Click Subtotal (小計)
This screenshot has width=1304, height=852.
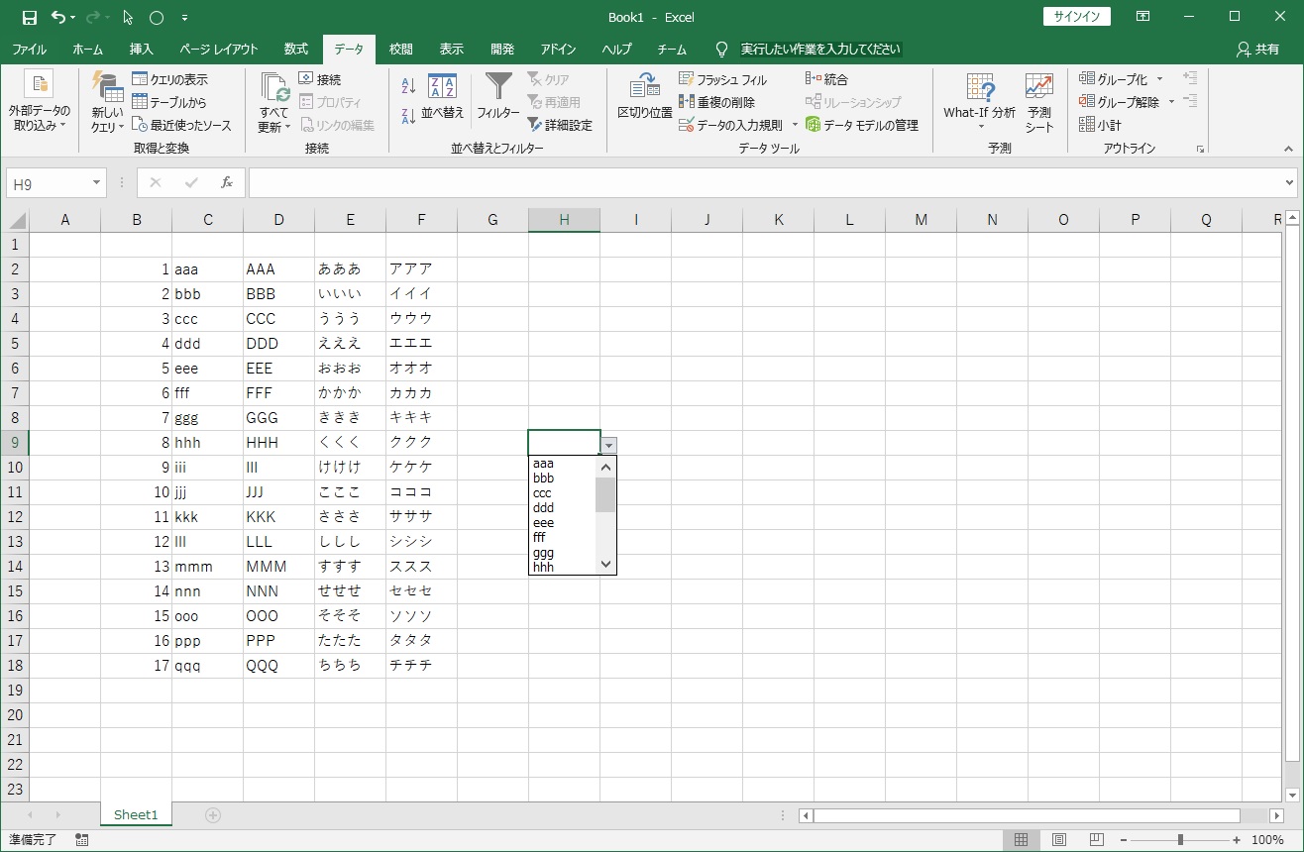tap(1101, 125)
